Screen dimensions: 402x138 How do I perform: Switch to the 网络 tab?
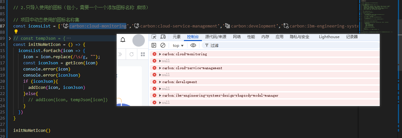coord(237,37)
